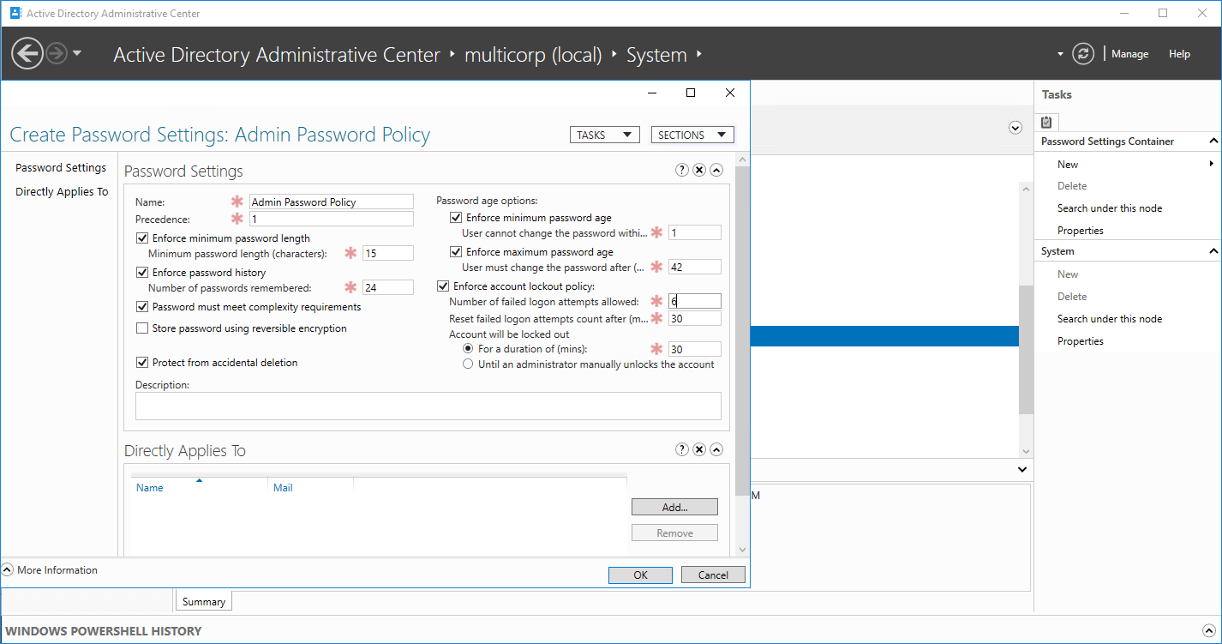
Task: Click multicorp (local) breadcrumb
Action: pyautogui.click(x=533, y=55)
